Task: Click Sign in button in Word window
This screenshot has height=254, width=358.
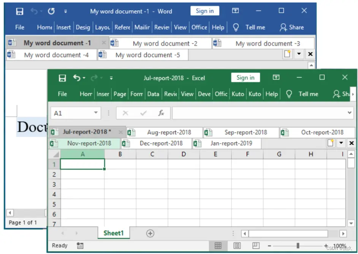Action: pos(205,11)
